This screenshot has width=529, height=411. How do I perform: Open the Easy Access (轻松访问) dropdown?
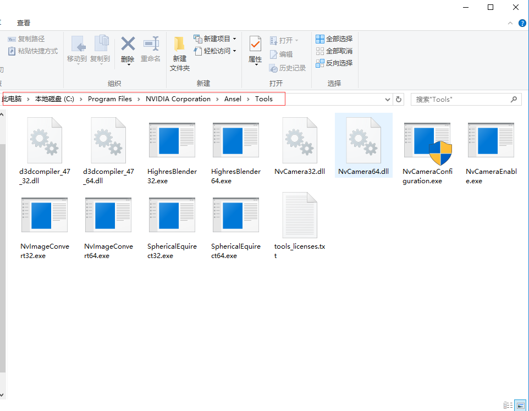click(x=215, y=51)
